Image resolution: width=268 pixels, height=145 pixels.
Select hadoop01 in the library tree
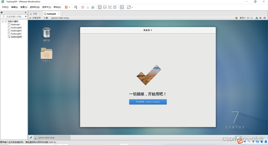16,34
